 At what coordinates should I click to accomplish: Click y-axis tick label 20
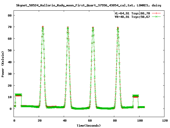[10, 86]
